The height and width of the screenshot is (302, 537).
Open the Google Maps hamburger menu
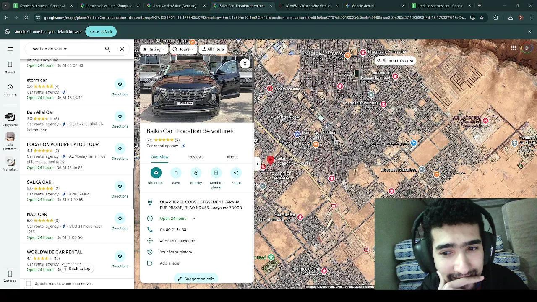click(x=10, y=49)
